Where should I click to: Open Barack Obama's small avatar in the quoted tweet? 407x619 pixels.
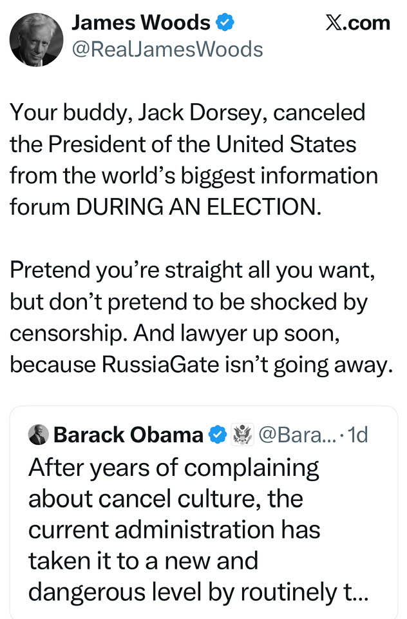[x=39, y=435]
